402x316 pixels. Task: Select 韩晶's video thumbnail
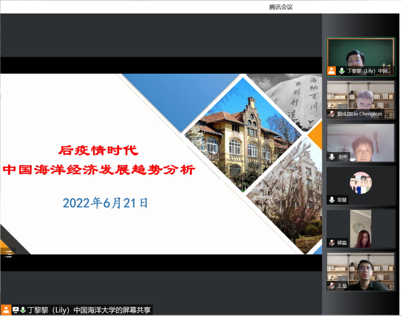pos(361,227)
